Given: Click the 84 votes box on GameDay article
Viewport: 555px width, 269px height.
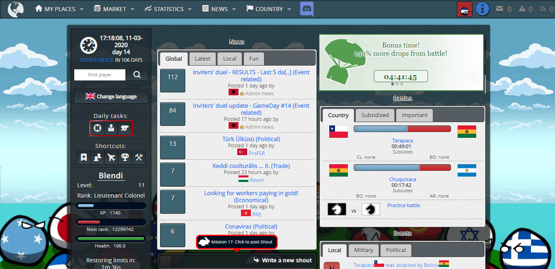Looking at the screenshot, I should (172, 114).
